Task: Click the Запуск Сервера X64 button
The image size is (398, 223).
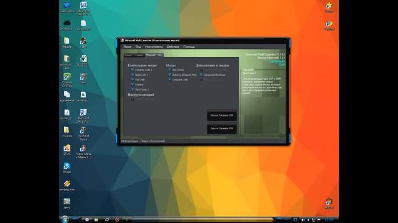Action: tap(222, 128)
